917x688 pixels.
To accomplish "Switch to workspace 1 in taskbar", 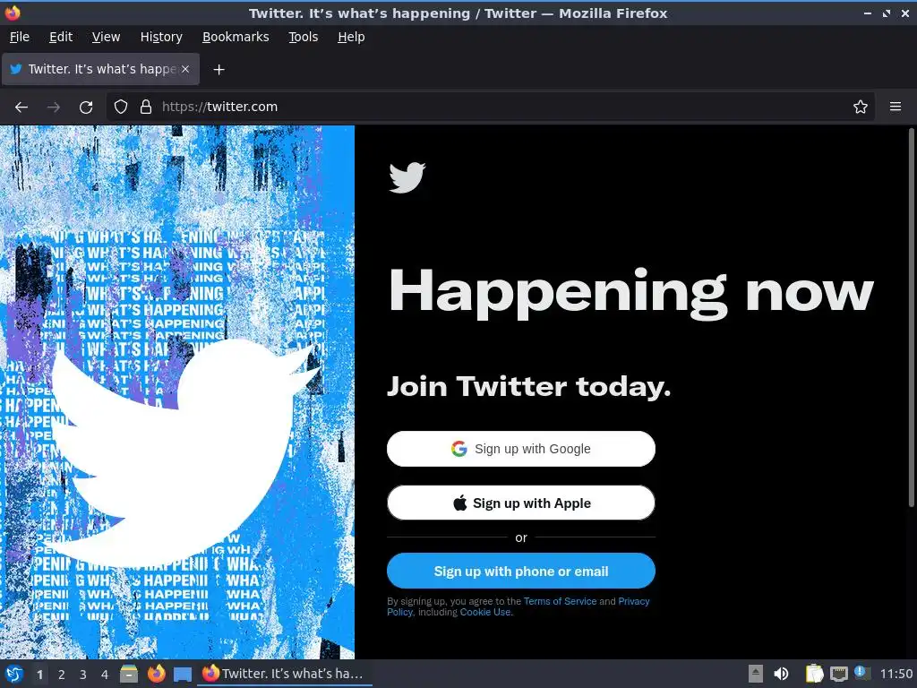I will click(x=39, y=675).
